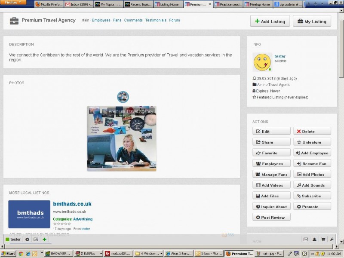Switch to Practice session tab
This screenshot has height=258, width=344.
(x=228, y=4)
